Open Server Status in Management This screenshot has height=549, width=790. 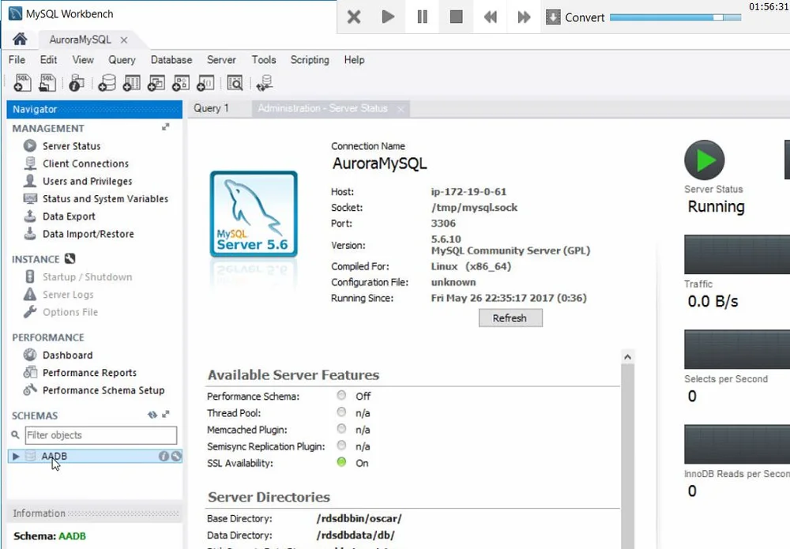[72, 146]
